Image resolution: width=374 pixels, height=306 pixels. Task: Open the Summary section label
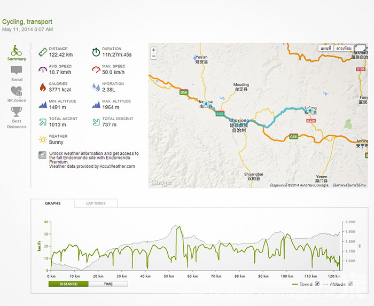17,59
